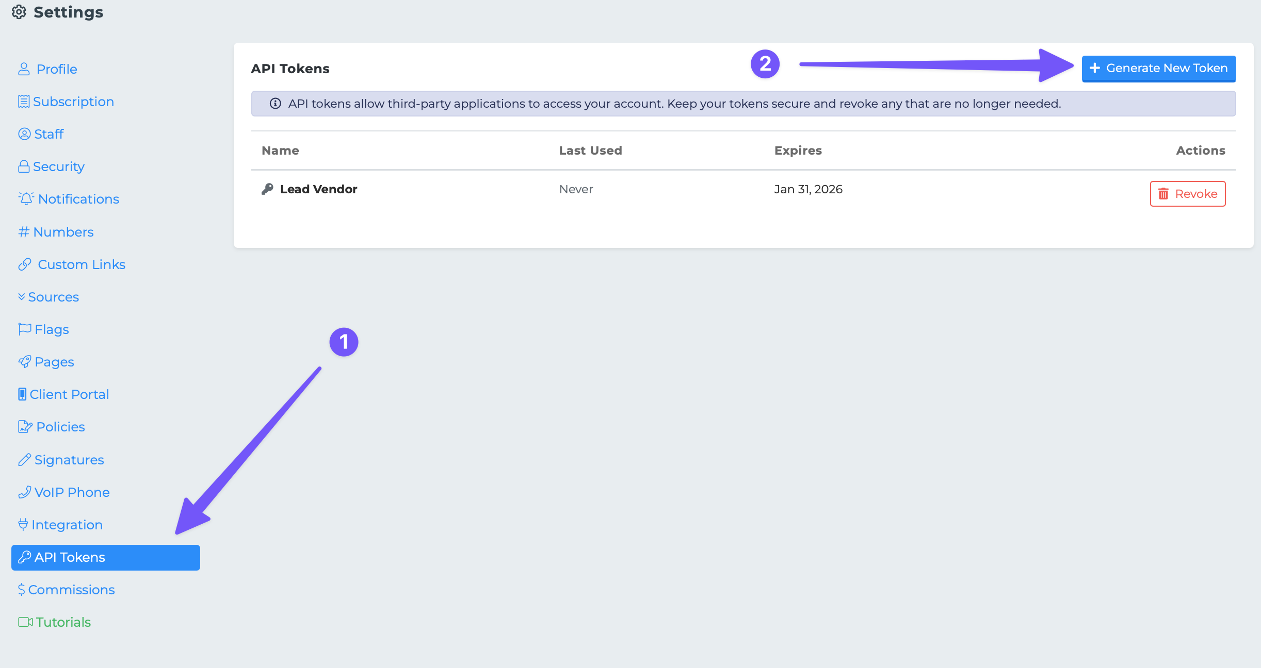Click the VoIP Phone handset icon

pyautogui.click(x=24, y=492)
